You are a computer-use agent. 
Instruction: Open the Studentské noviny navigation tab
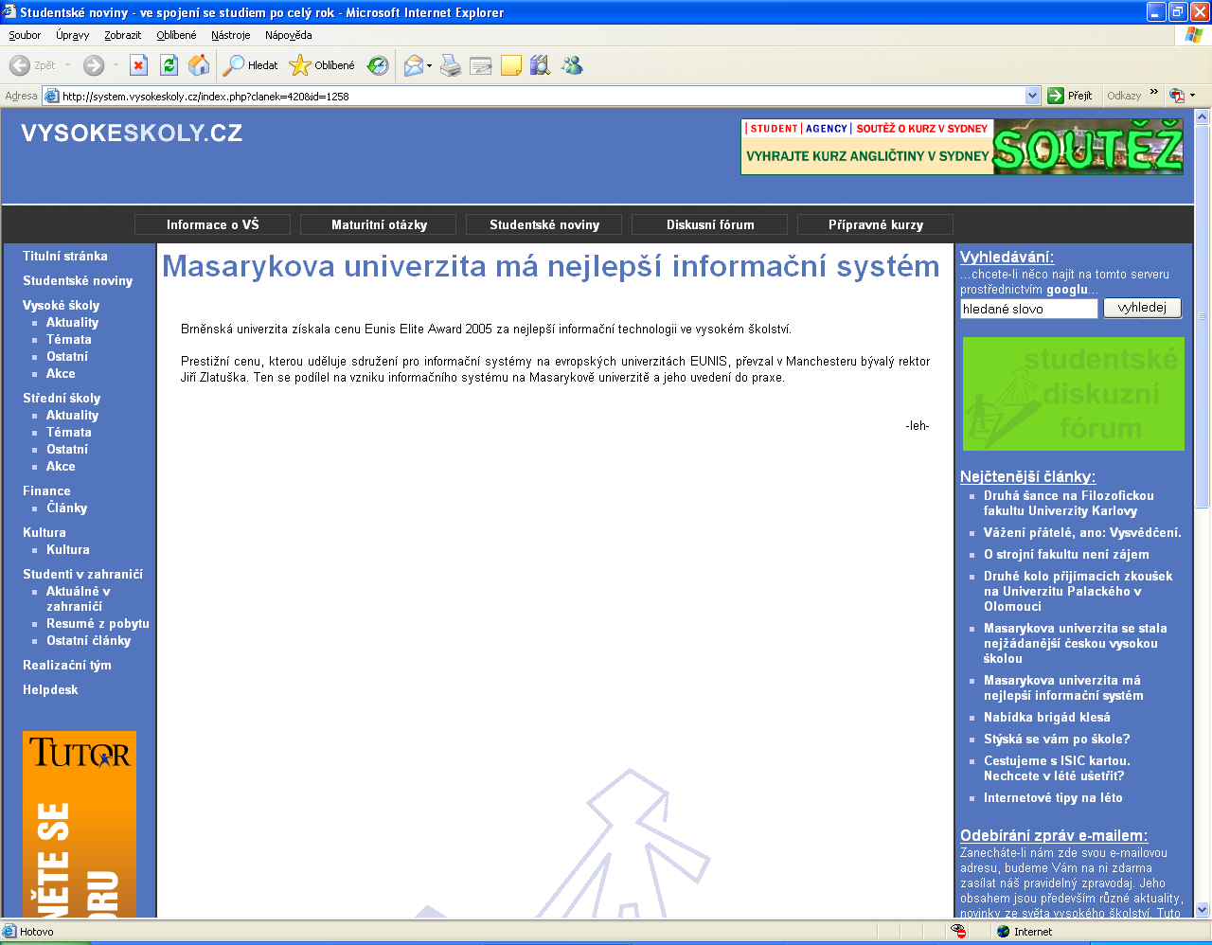point(544,224)
